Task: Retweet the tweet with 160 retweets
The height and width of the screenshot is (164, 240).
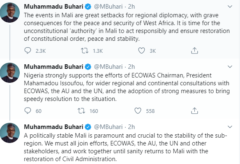Action: [x=81, y=111]
